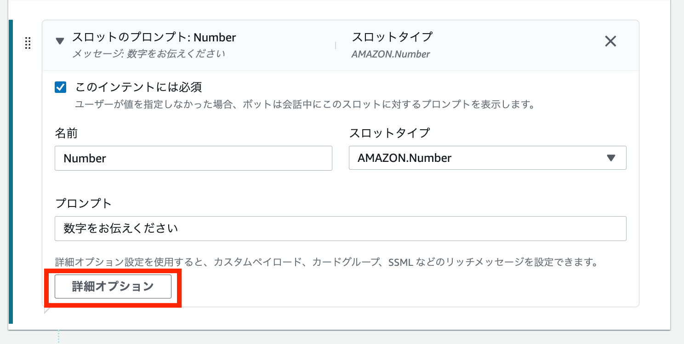Viewport: 684px width, 344px height.
Task: Click the disclosure triangle next to スロットのプロンプト
Action: (59, 40)
